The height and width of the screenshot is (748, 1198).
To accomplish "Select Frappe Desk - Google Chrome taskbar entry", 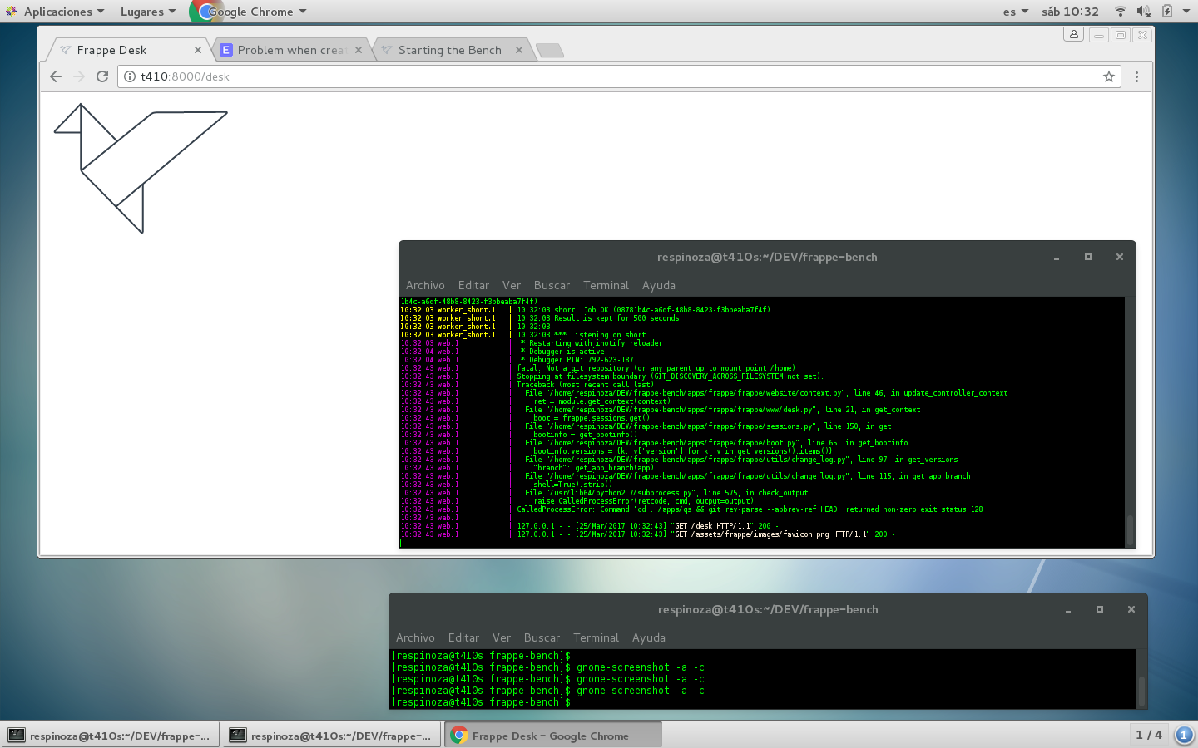I will [553, 736].
